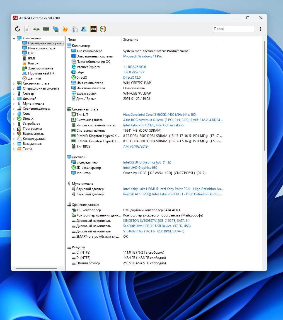Expand the Сеть tree node

(x=14, y=114)
